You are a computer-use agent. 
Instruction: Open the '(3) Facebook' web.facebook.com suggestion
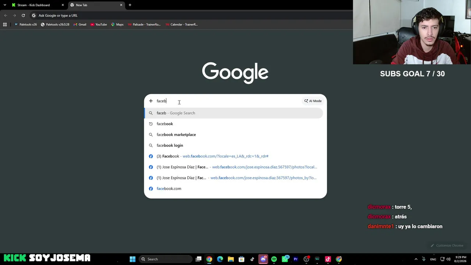pyautogui.click(x=234, y=156)
